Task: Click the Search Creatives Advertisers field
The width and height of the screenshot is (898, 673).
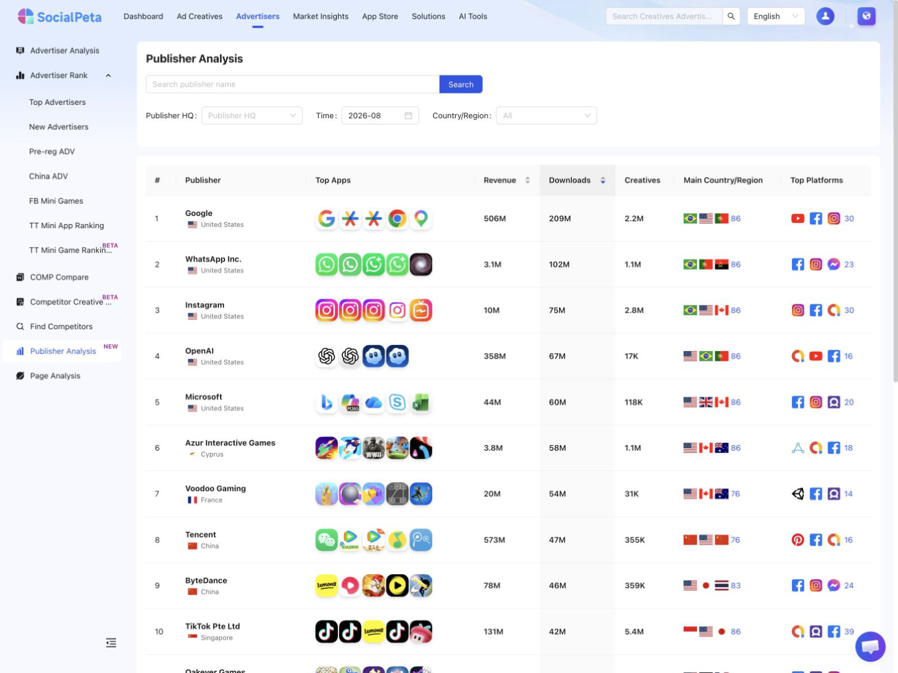Action: [x=664, y=16]
